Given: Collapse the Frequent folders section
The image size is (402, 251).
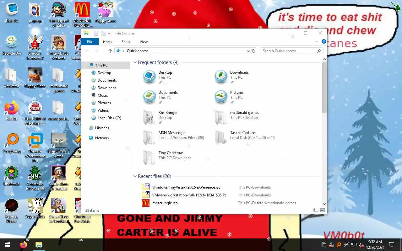Looking at the screenshot, I should tap(135, 62).
